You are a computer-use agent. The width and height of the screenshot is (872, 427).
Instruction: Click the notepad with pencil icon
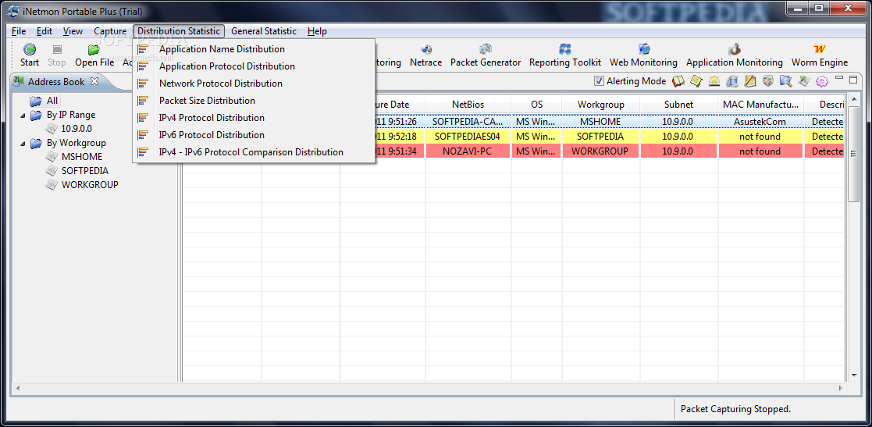(750, 81)
